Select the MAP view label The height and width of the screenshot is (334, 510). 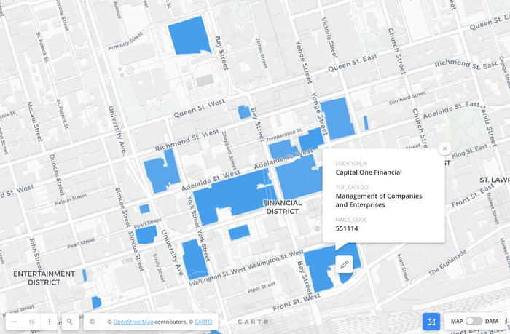tap(457, 322)
